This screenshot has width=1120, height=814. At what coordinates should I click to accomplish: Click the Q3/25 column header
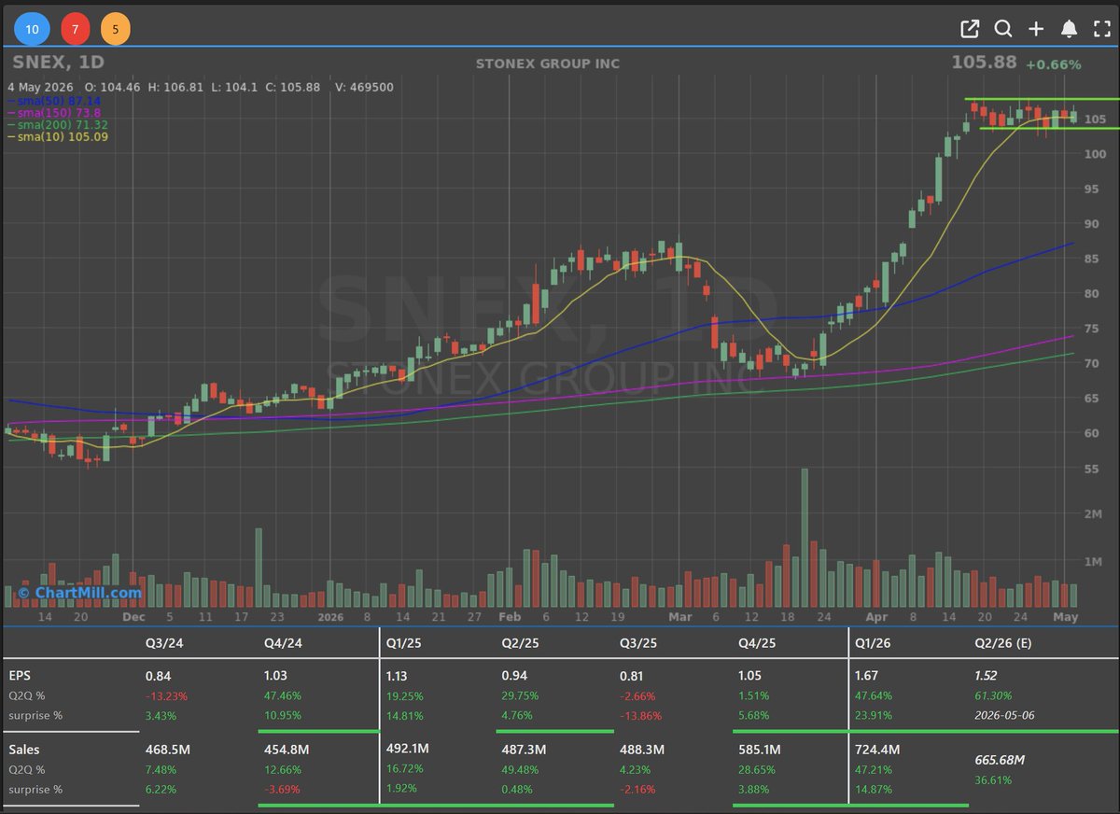638,643
